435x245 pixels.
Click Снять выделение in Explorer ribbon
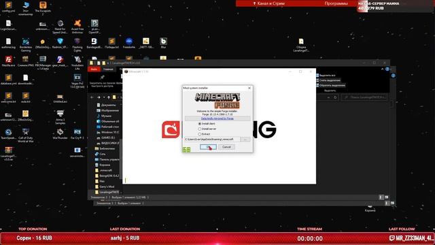point(328,80)
